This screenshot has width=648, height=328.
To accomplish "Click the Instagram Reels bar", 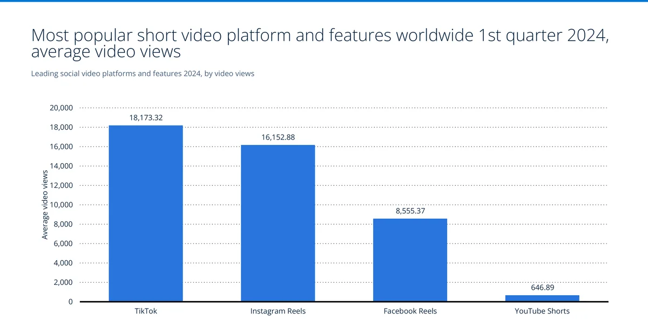I will coord(278,223).
